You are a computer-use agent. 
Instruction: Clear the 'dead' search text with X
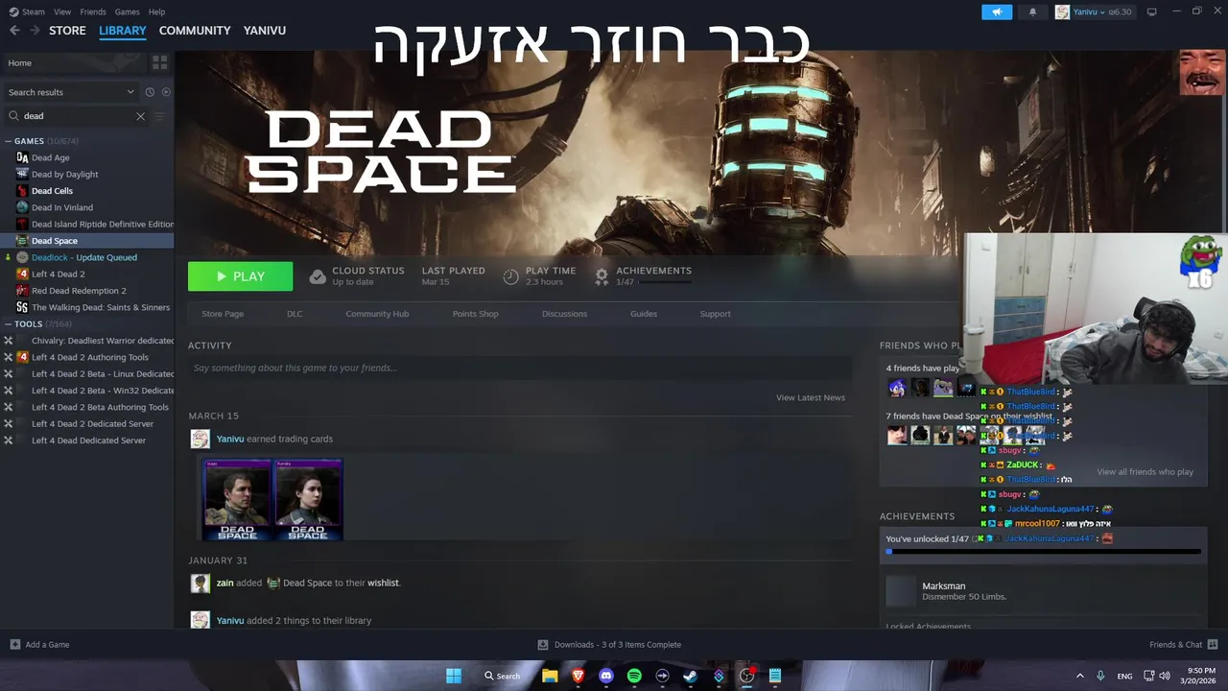tap(140, 116)
